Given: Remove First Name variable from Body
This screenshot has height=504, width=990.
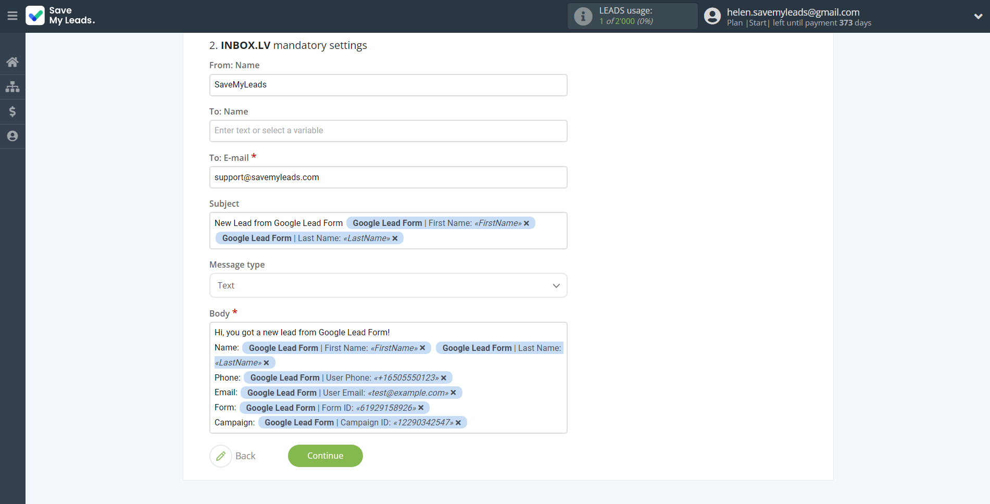Looking at the screenshot, I should point(422,348).
